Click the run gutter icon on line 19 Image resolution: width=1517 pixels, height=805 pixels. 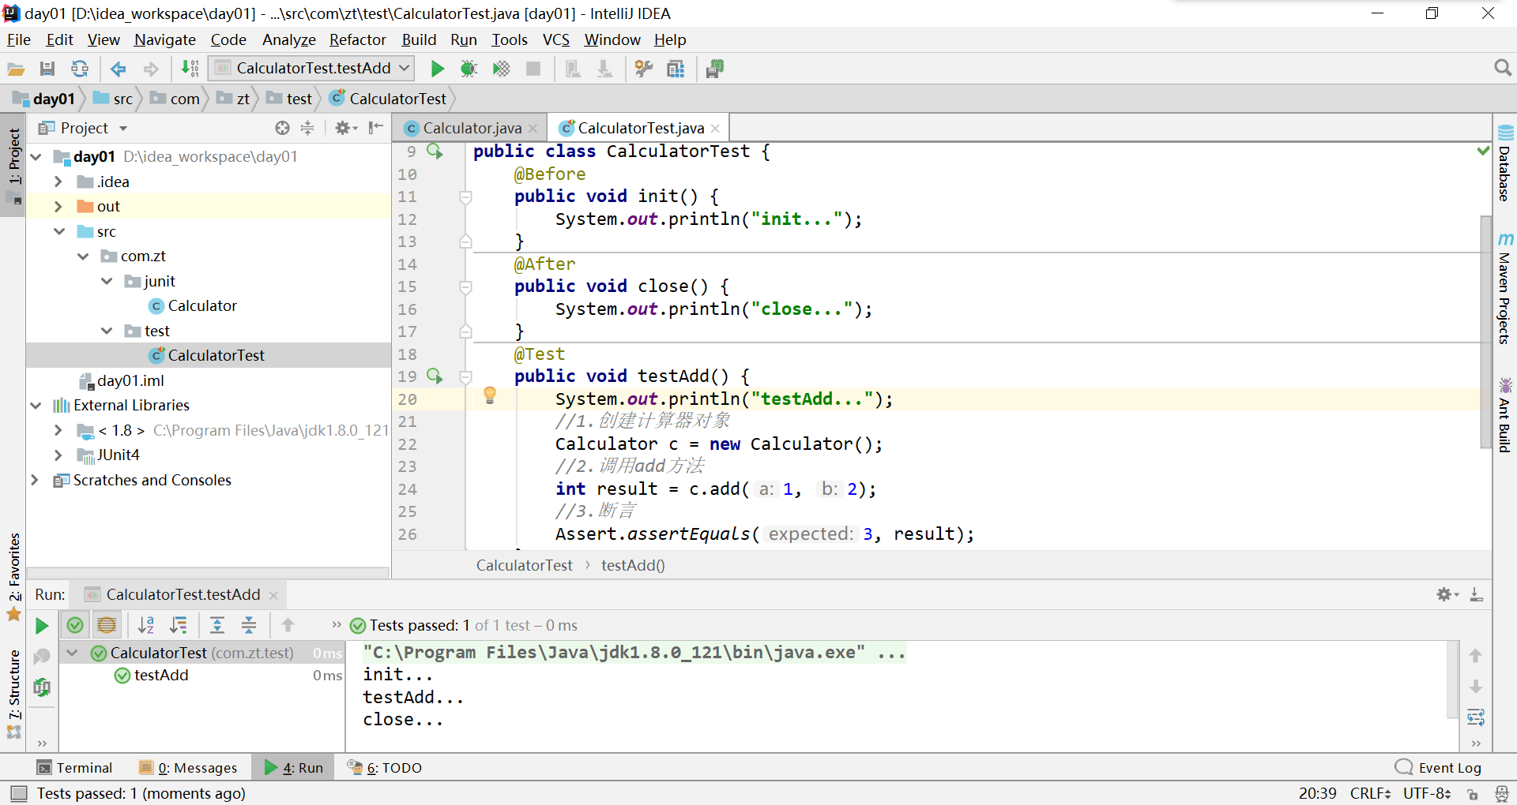click(435, 376)
